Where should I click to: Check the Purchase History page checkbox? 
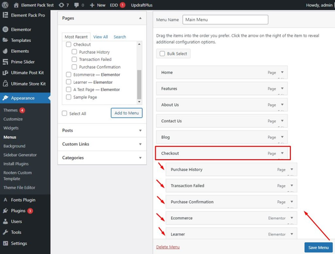(74, 52)
